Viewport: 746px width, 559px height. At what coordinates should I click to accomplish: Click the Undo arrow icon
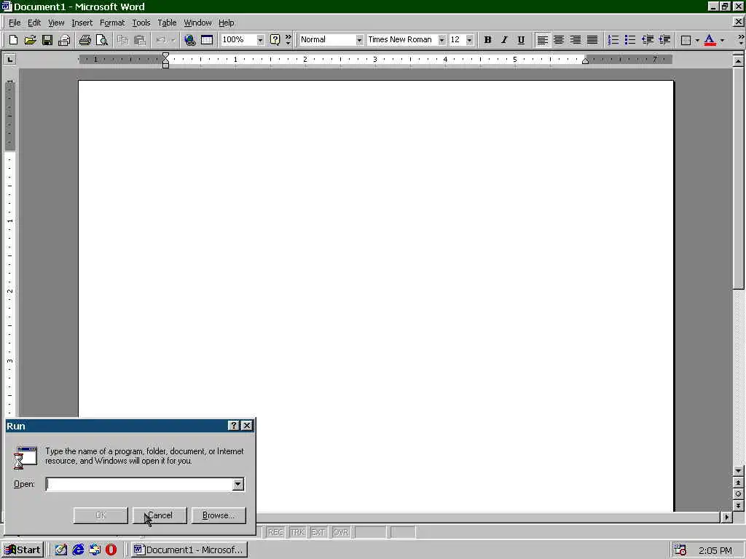[161, 40]
